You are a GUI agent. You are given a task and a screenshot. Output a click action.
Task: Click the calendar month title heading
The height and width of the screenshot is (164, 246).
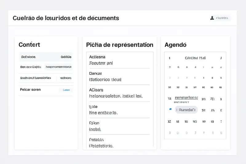point(195,58)
